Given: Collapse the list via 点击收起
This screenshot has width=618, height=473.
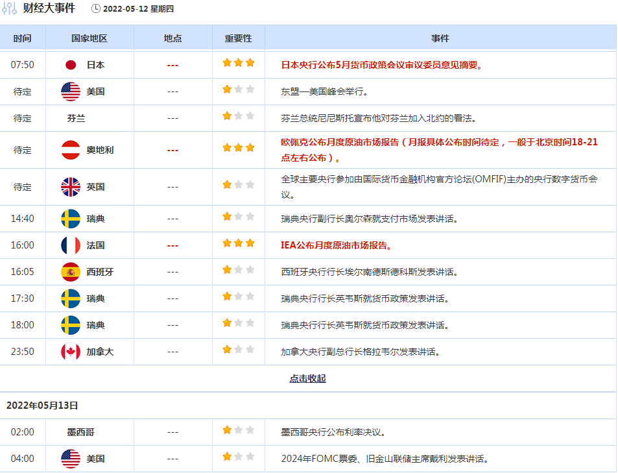Looking at the screenshot, I should click(x=307, y=378).
